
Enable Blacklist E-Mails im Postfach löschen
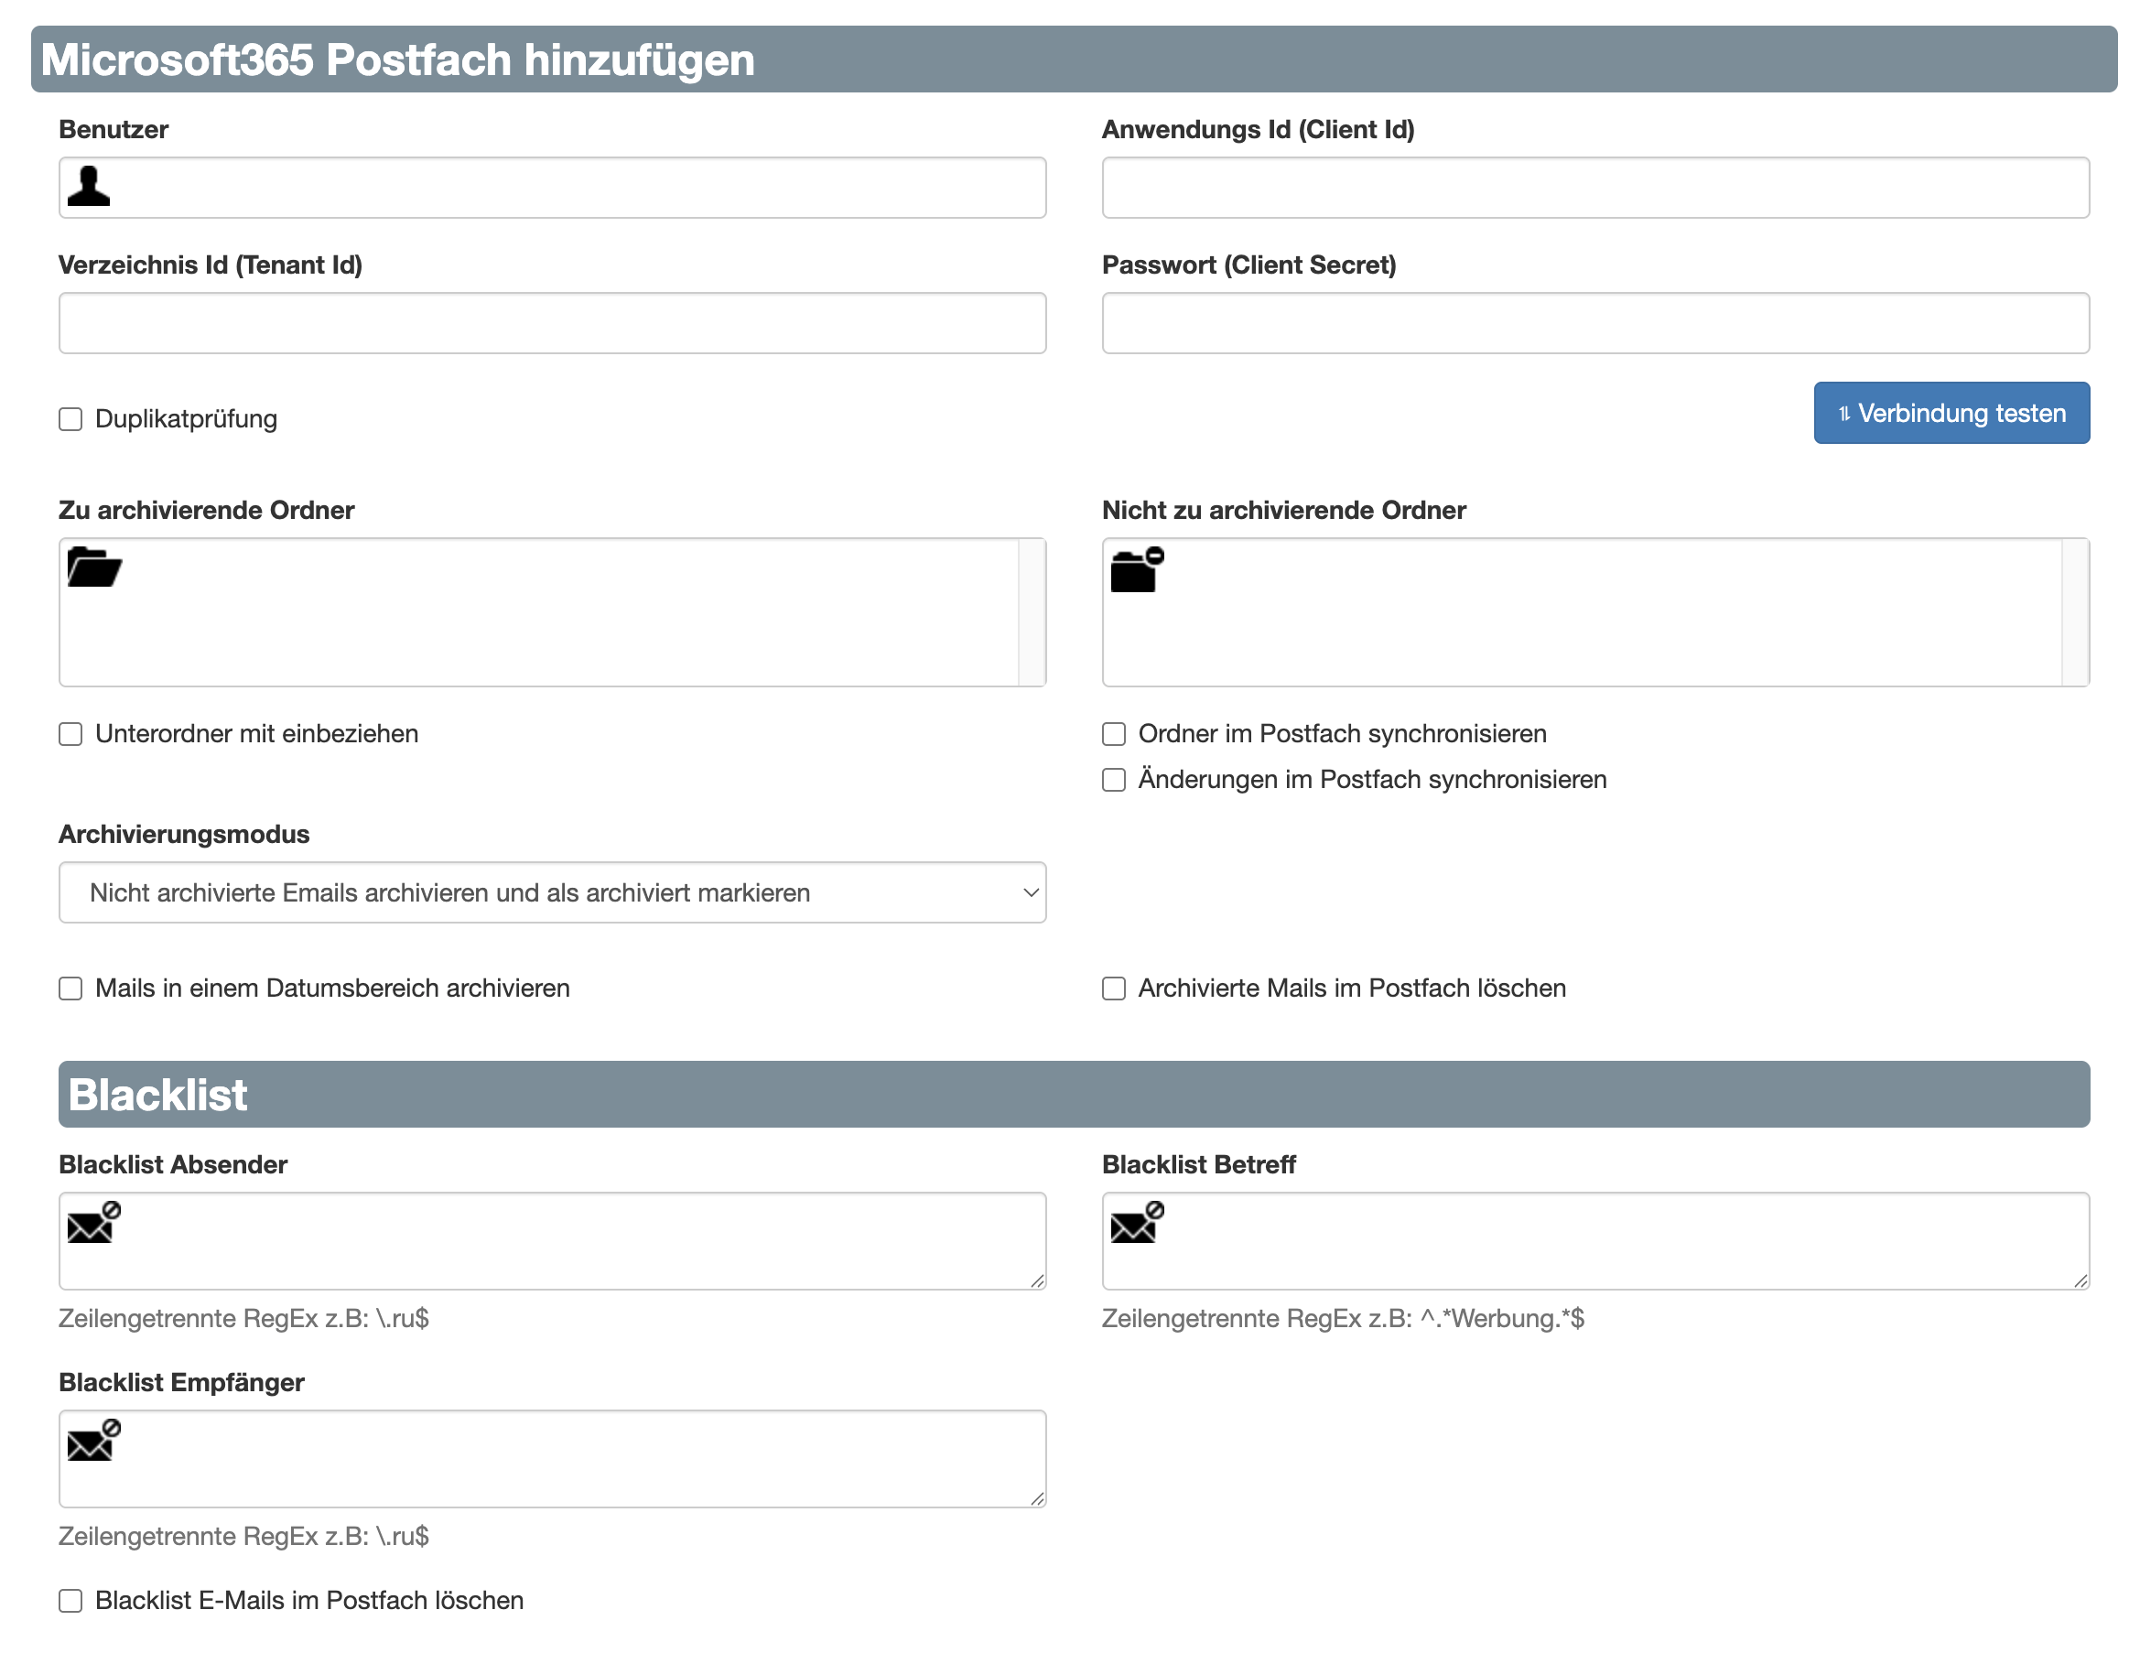[70, 1601]
